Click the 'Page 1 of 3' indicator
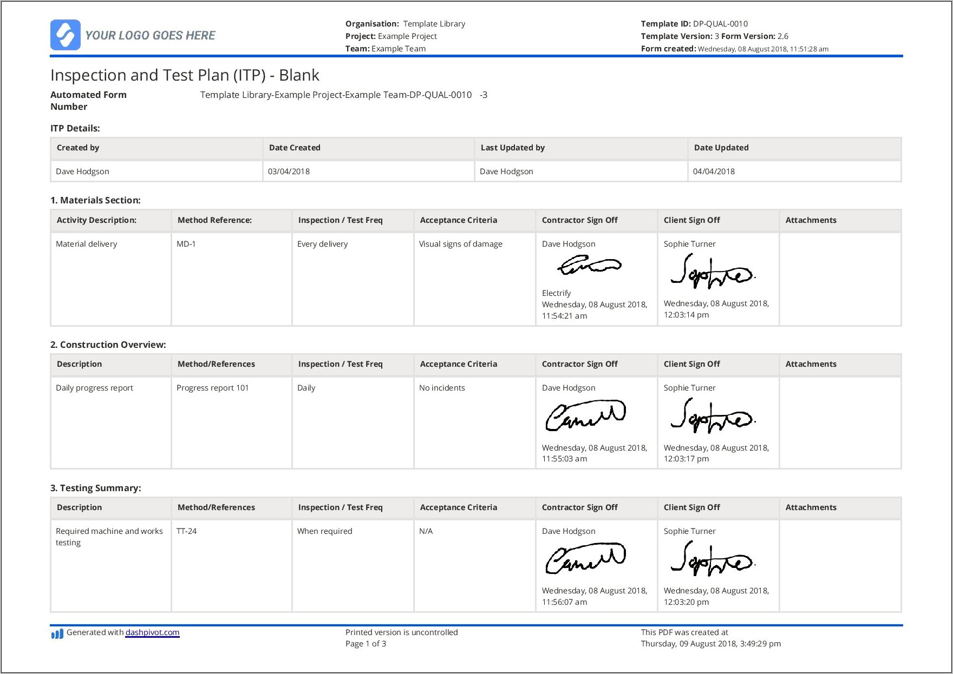Screen dimensions: 953x674 365,644
